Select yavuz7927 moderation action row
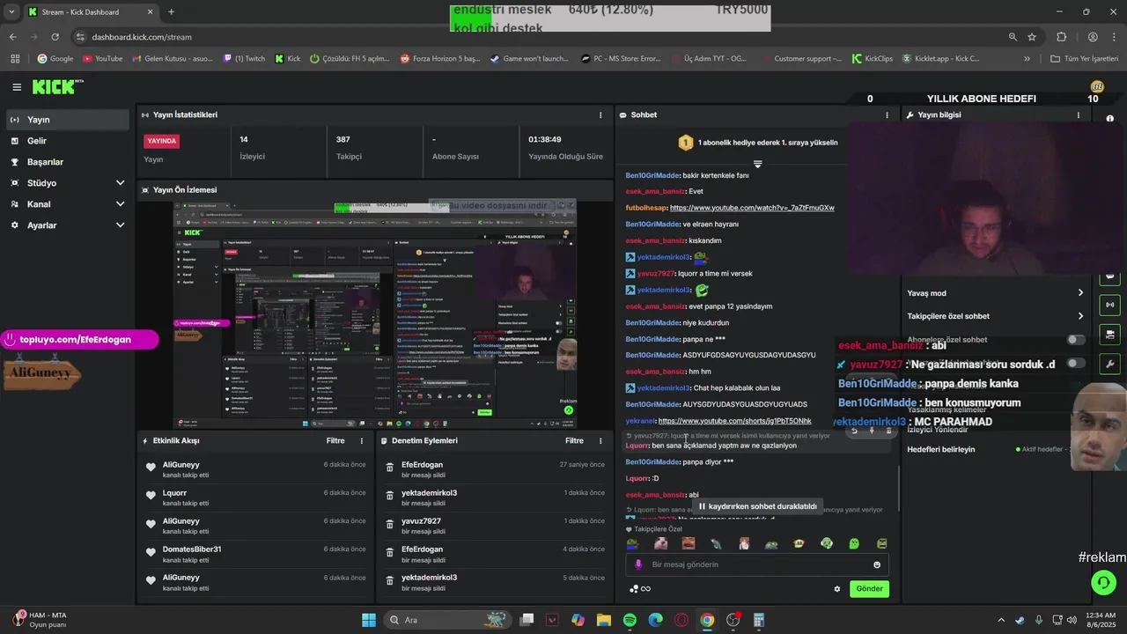The width and height of the screenshot is (1127, 634). (493, 526)
